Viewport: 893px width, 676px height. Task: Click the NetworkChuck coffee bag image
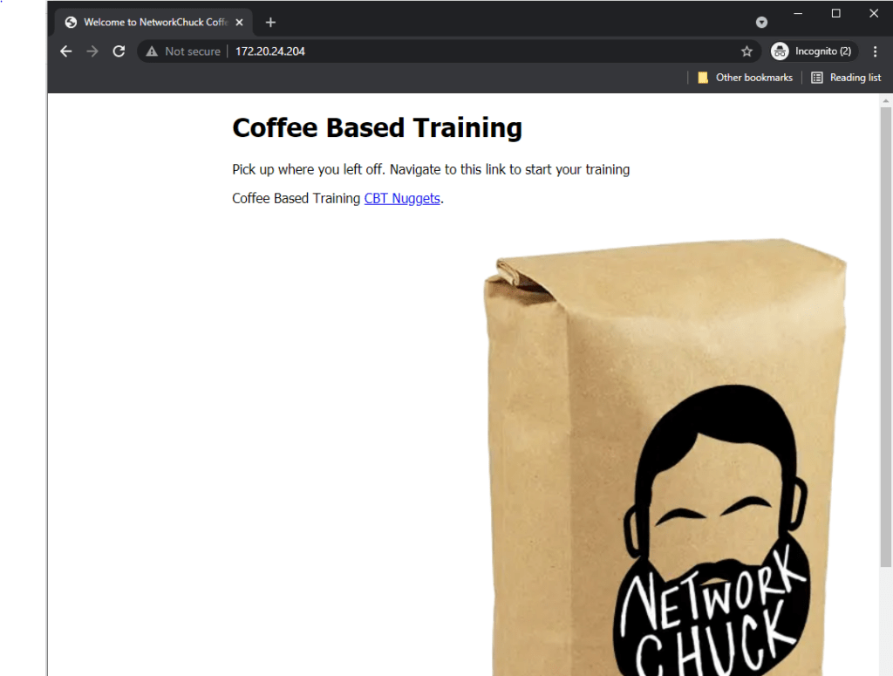point(665,457)
